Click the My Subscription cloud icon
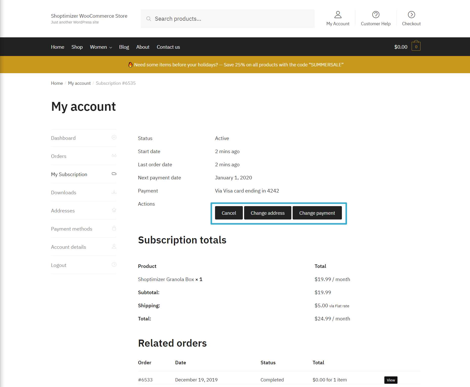 coord(114,174)
